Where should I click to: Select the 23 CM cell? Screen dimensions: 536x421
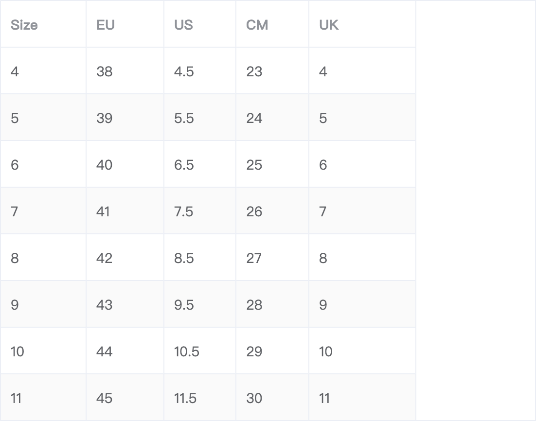(272, 71)
